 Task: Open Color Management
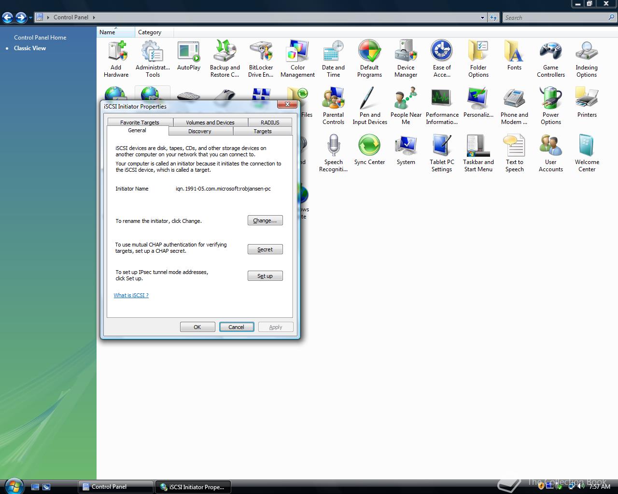point(297,59)
